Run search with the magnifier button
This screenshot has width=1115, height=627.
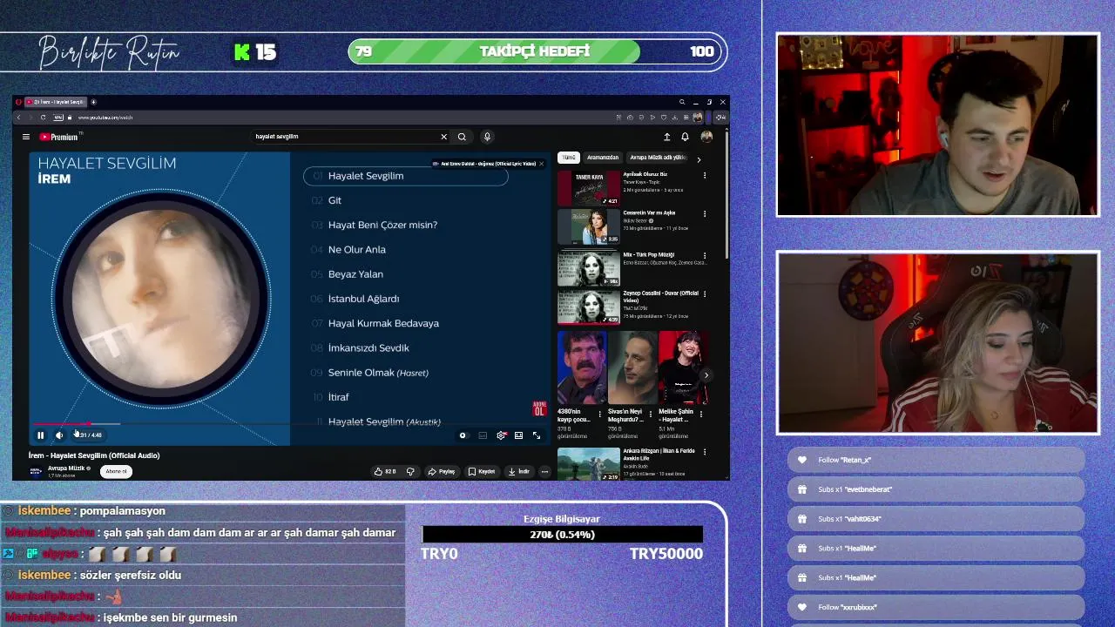tap(463, 137)
